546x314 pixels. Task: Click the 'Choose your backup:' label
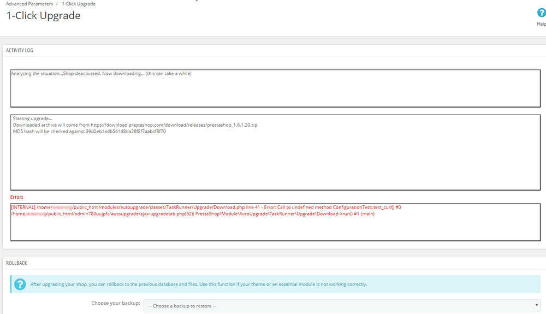click(116, 303)
